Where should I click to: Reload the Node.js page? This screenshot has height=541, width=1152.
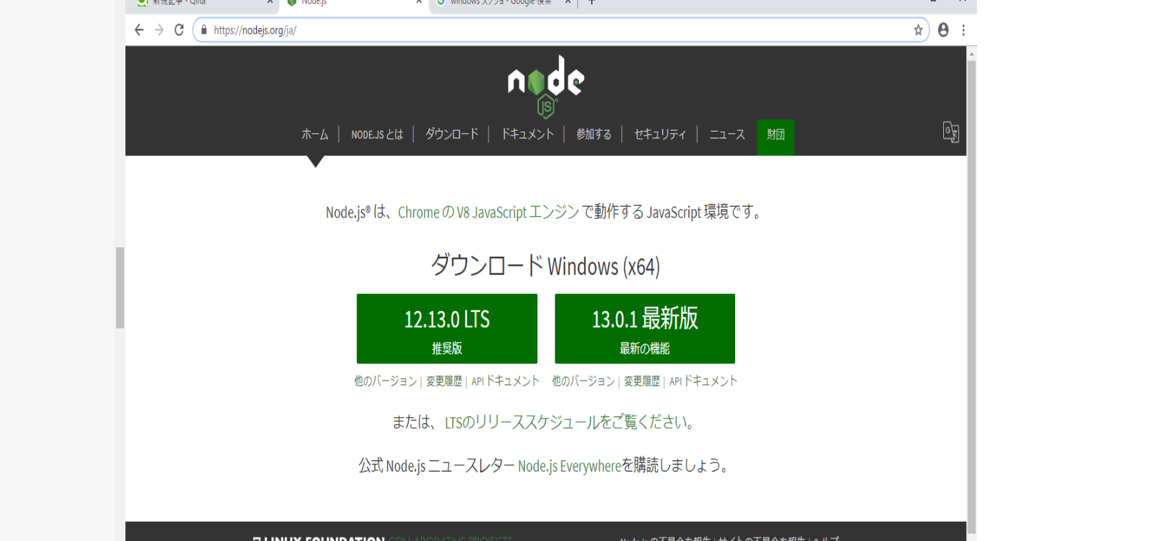(x=179, y=30)
